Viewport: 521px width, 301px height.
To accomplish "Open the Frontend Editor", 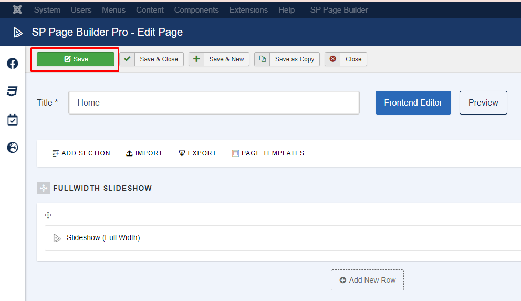I will 413,102.
